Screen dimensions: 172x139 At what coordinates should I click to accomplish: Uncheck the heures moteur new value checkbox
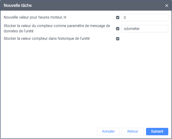[x=118, y=18]
